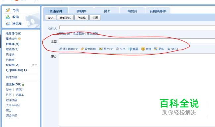Open the 草稿箱(3) folder
The width and height of the screenshot is (215, 127).
12,49
